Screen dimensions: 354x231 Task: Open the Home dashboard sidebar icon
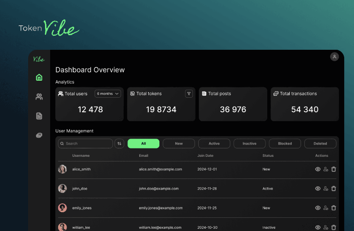pyautogui.click(x=39, y=77)
